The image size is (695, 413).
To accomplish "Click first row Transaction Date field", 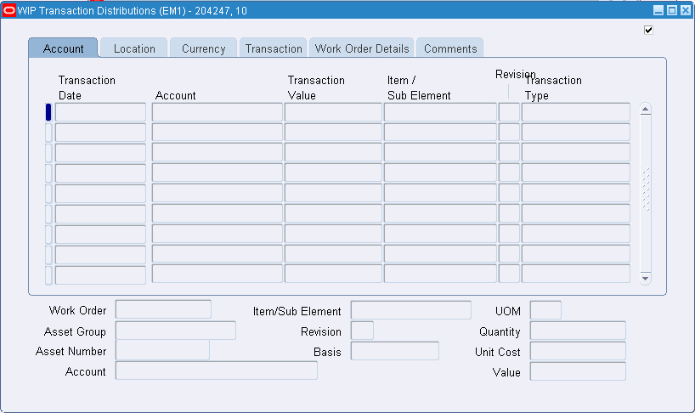I will pyautogui.click(x=100, y=112).
